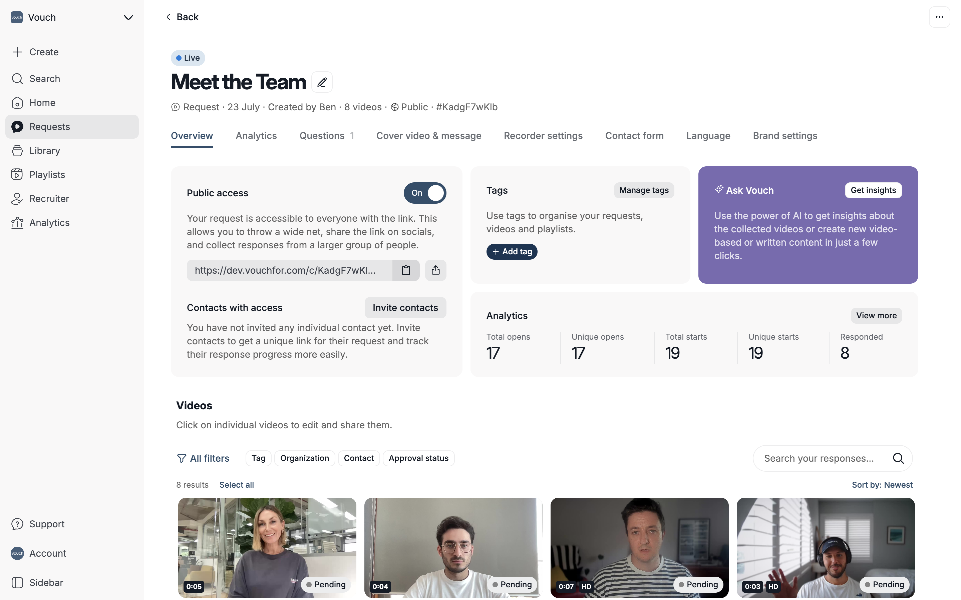Click the Invite contacts button
Image resolution: width=961 pixels, height=600 pixels.
pyautogui.click(x=405, y=308)
